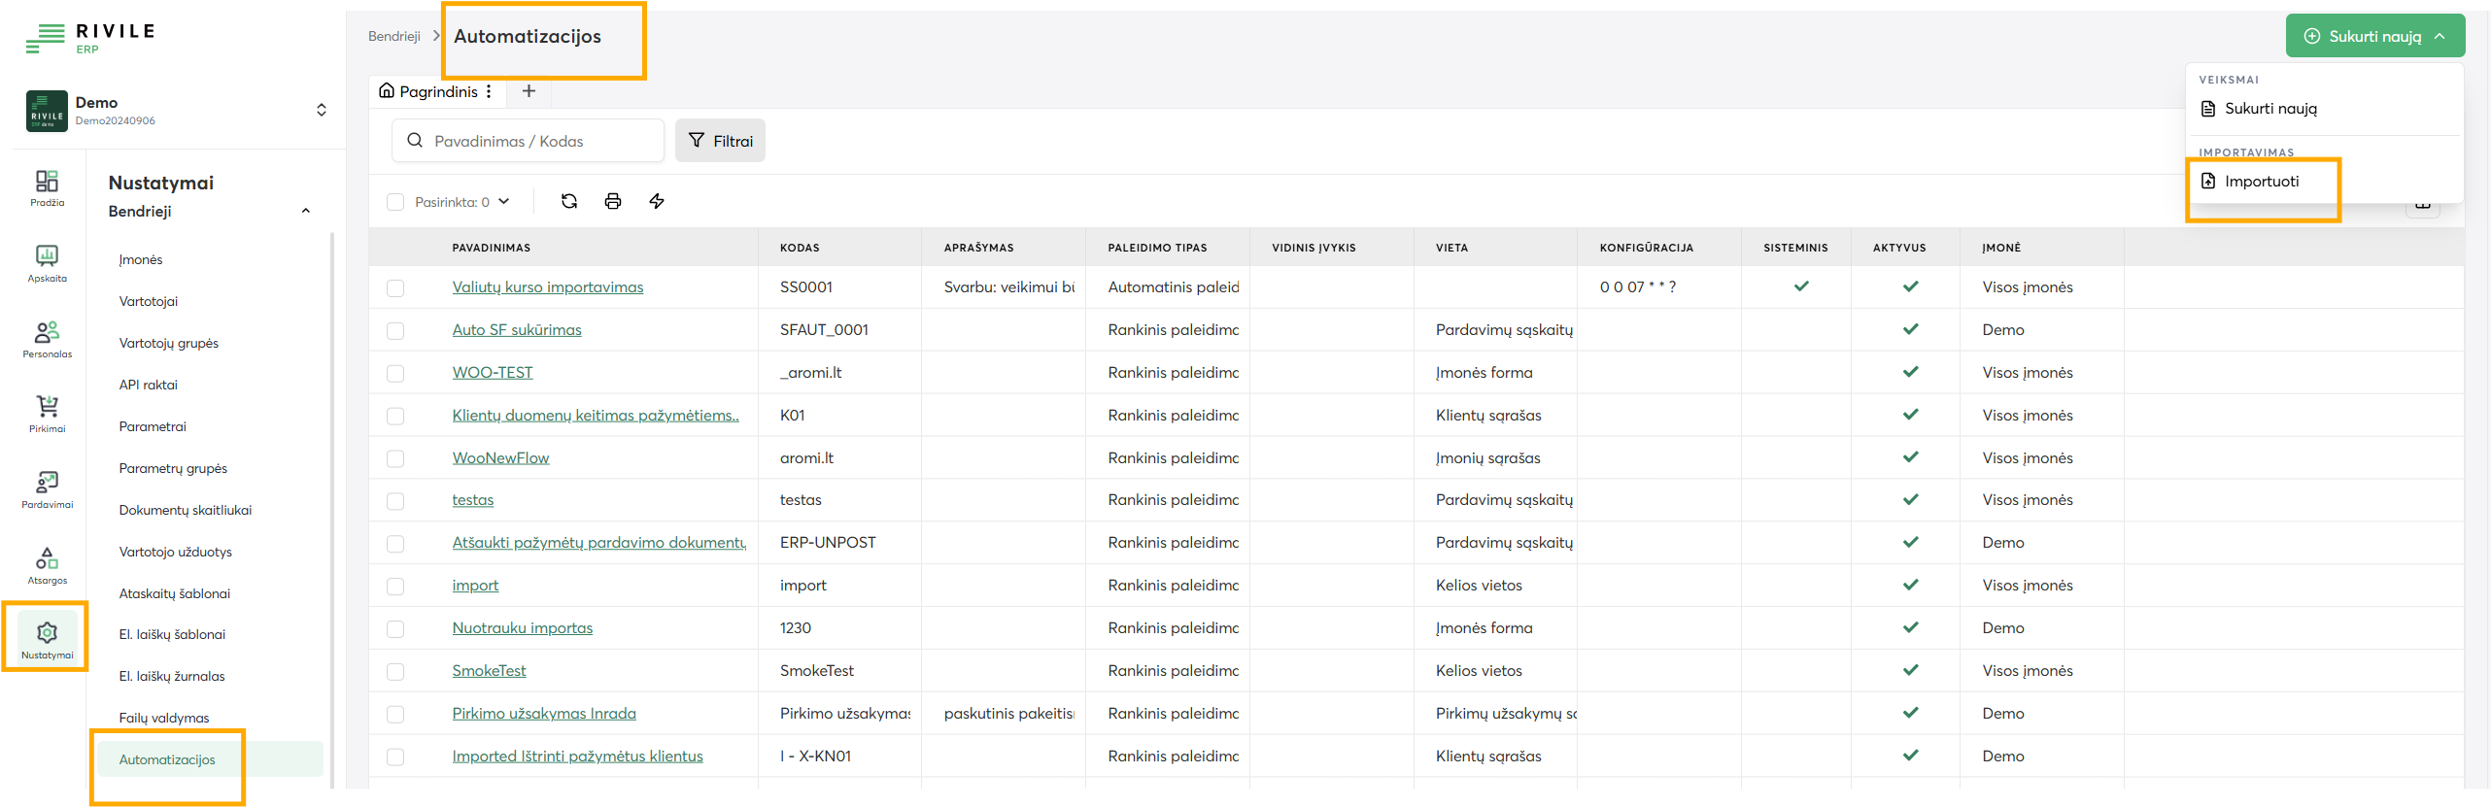Viewport: 2491px width, 807px height.
Task: Open the Pirkimai cart icon
Action: (47, 414)
